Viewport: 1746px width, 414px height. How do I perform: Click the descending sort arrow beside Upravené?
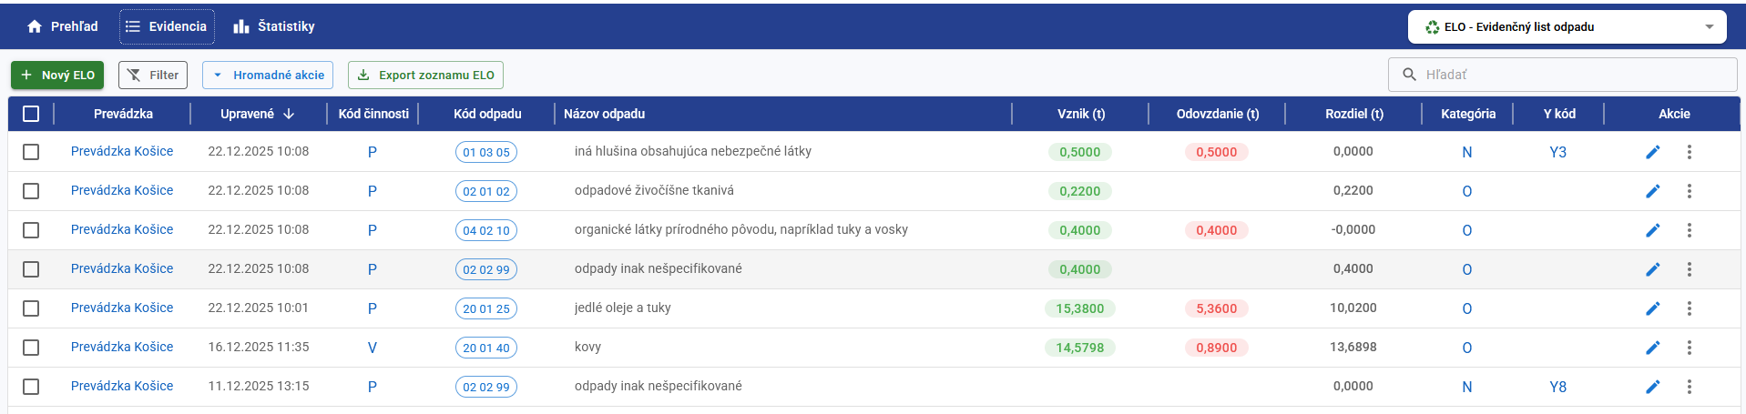click(x=289, y=114)
